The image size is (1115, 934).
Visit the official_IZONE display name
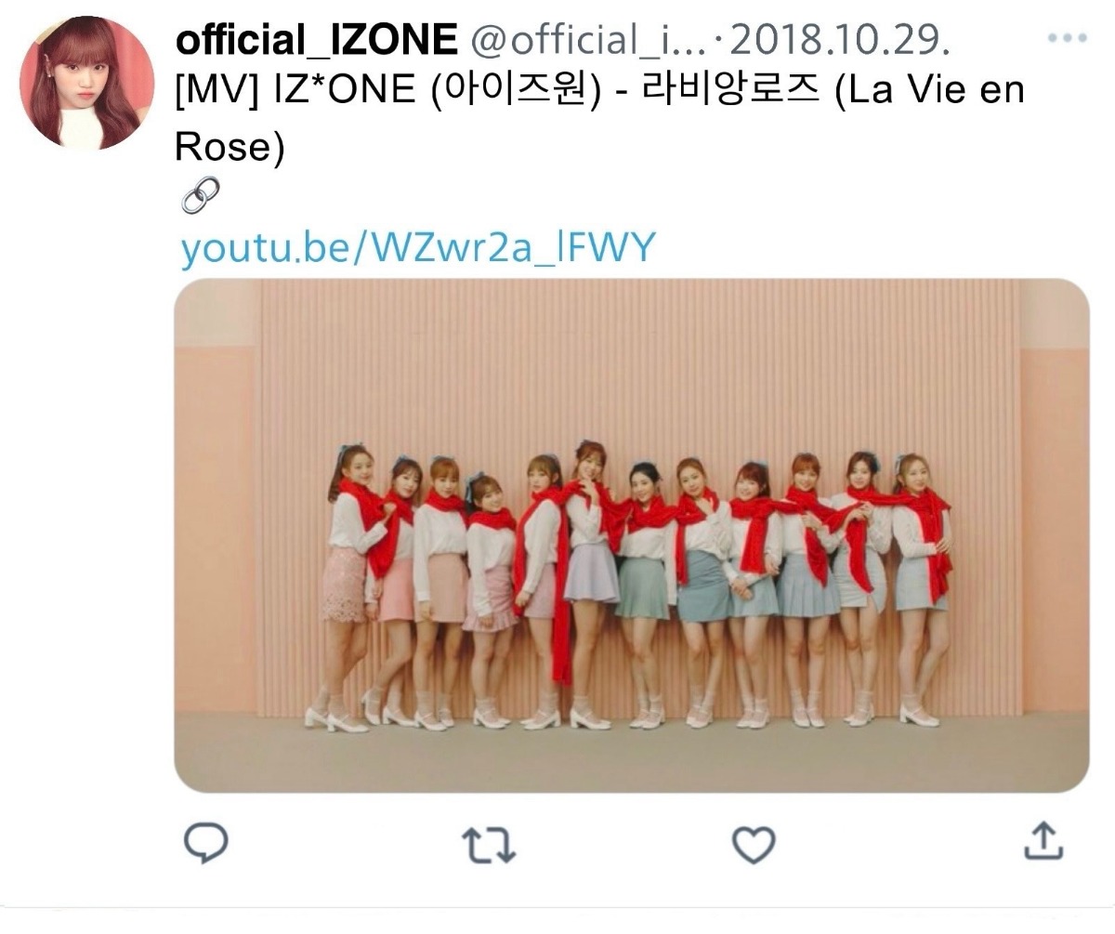click(x=317, y=40)
